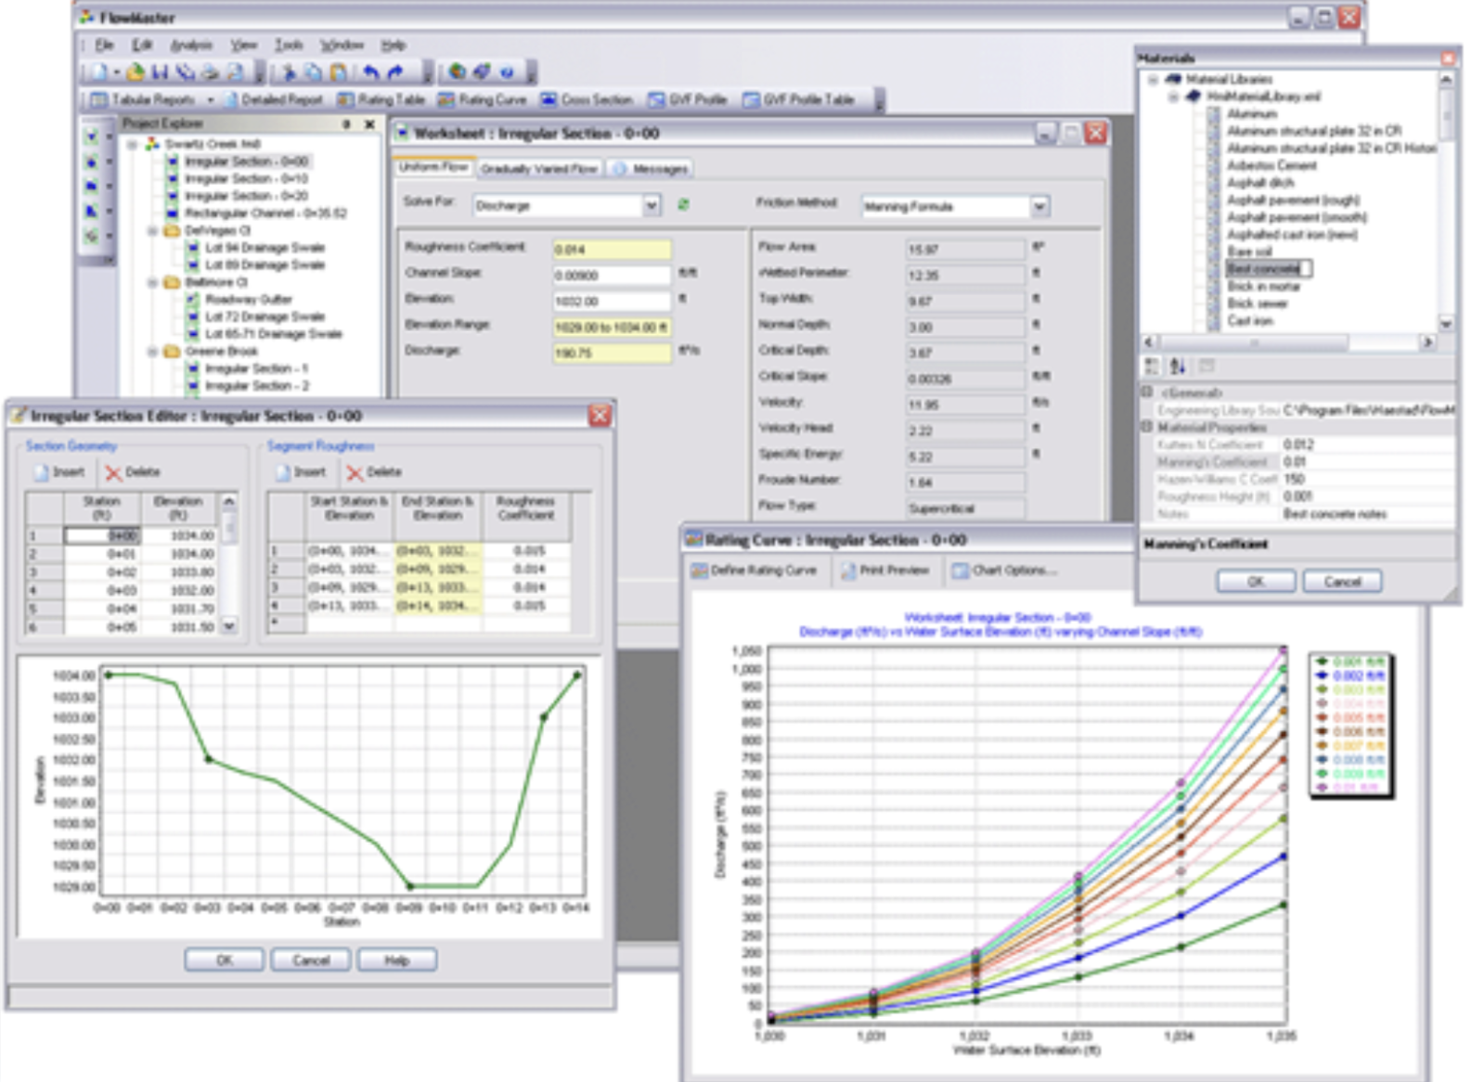Click OK in the Materials dialog
1472x1082 pixels.
pos(1255,581)
